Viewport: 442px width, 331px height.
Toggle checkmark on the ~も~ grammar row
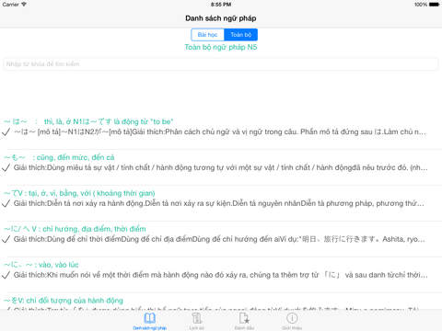click(x=6, y=167)
